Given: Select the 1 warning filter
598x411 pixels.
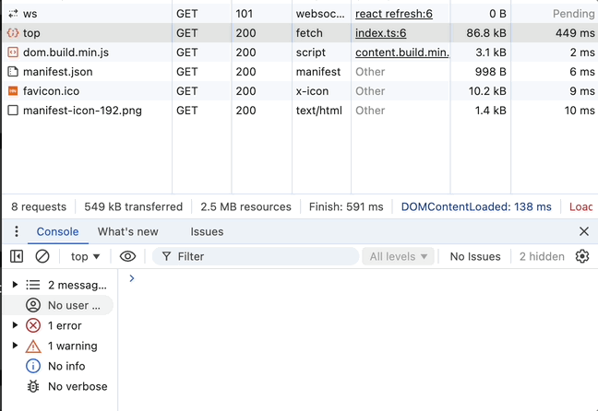Looking at the screenshot, I should pyautogui.click(x=72, y=346).
